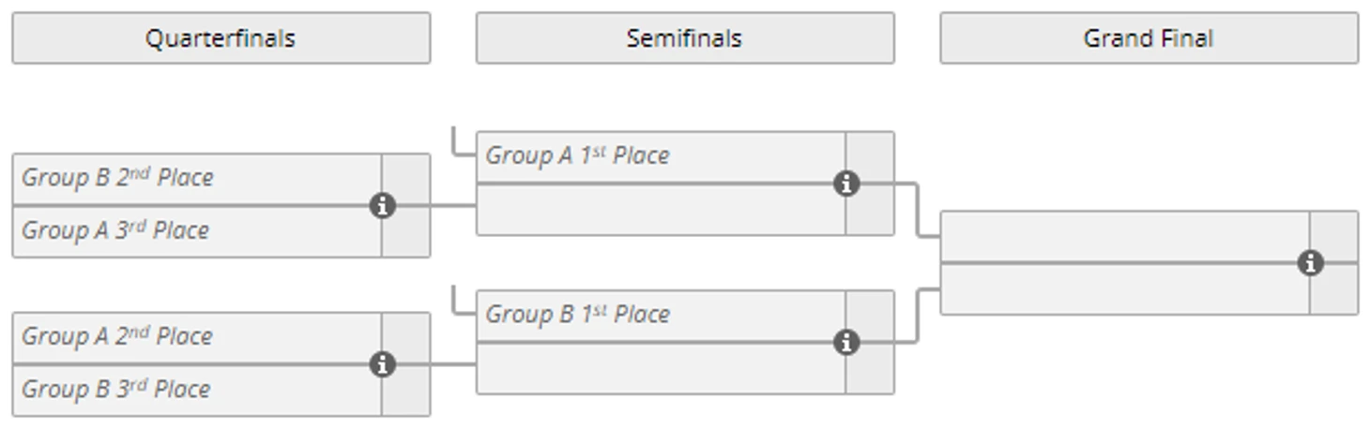
Task: Click score box beside Group B 2nd Place
Action: pyautogui.click(x=406, y=176)
